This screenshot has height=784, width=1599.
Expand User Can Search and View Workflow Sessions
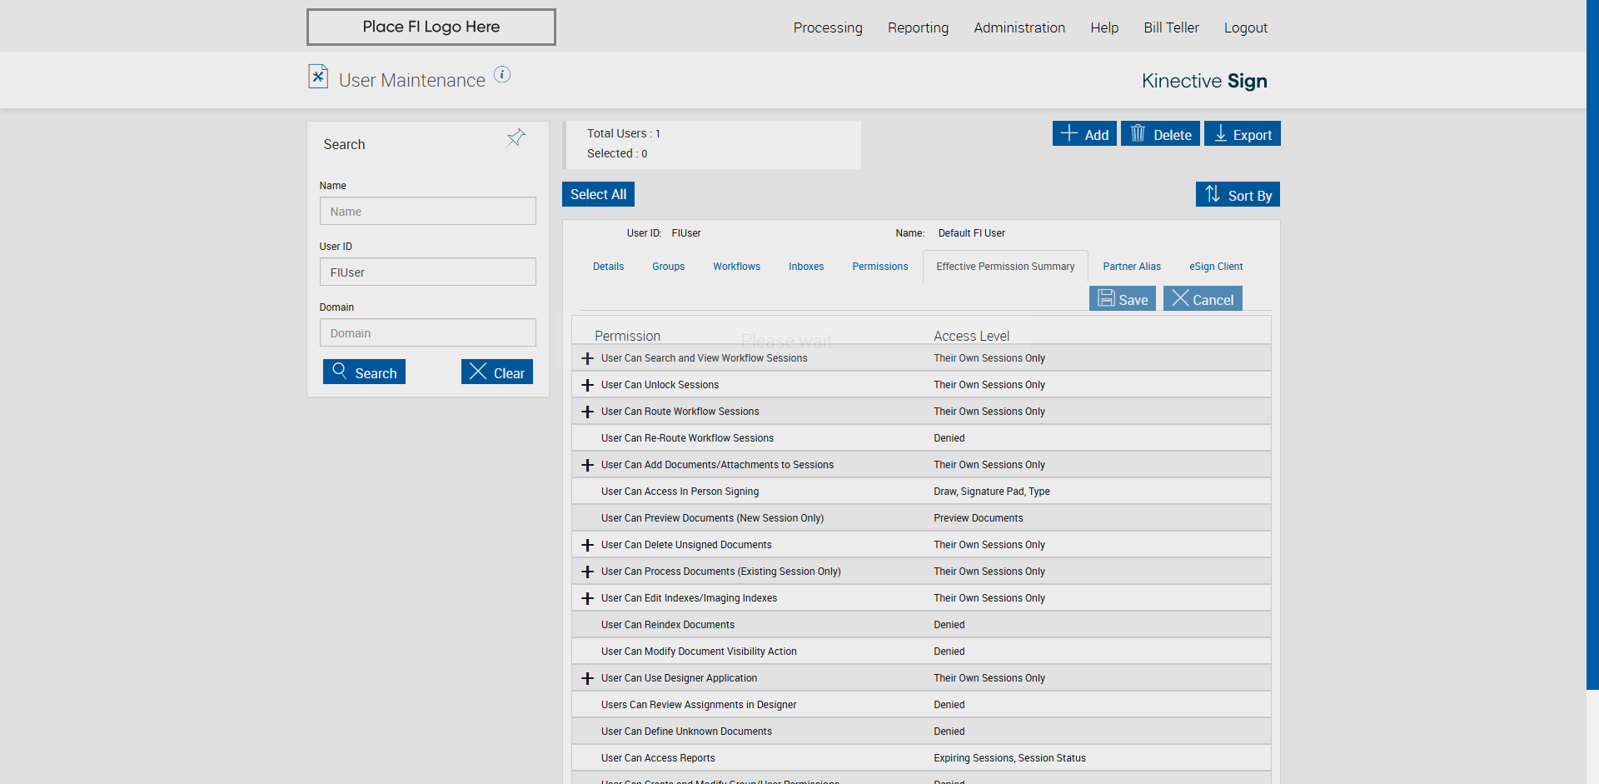[588, 358]
